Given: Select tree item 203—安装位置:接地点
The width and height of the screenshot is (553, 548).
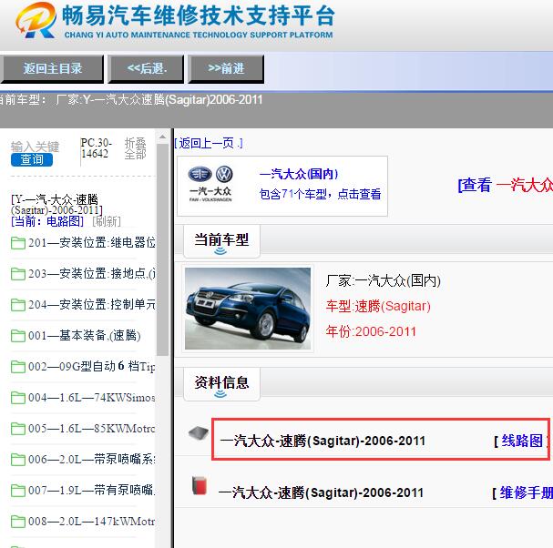Looking at the screenshot, I should click(92, 273).
